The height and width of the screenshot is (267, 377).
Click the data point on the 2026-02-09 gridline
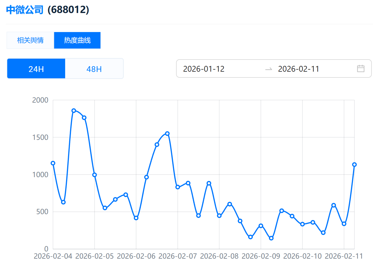pos(261,226)
